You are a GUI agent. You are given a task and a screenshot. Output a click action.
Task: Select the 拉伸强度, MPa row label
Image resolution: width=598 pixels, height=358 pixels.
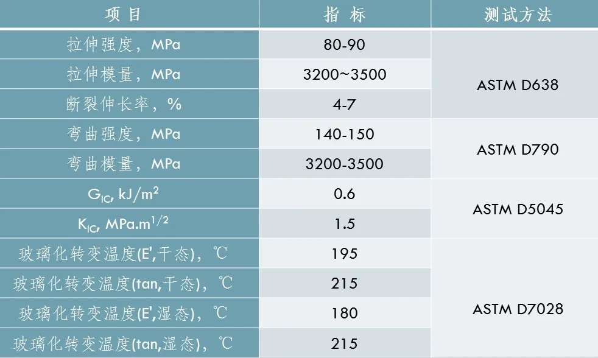click(x=124, y=45)
